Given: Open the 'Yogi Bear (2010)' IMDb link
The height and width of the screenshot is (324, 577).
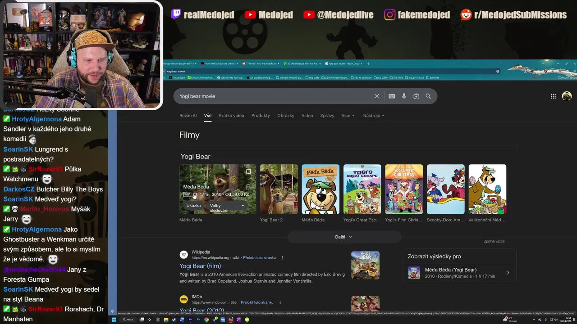Looking at the screenshot, I should pos(201,310).
